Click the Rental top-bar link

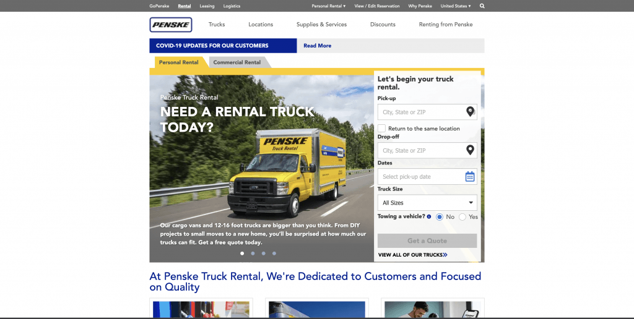[185, 6]
